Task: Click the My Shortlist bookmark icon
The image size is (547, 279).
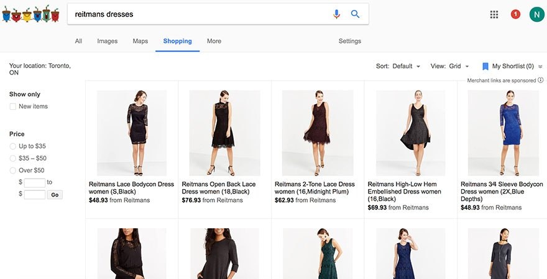Action: pos(485,66)
